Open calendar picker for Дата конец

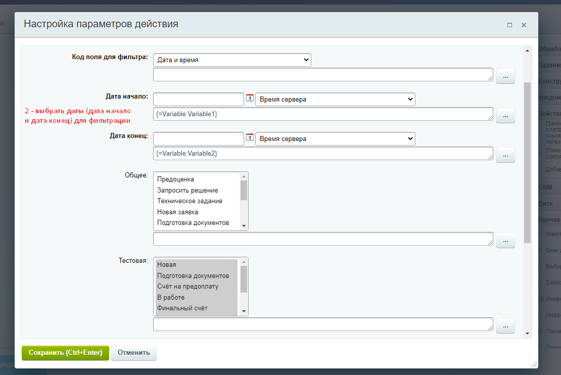pyautogui.click(x=250, y=137)
